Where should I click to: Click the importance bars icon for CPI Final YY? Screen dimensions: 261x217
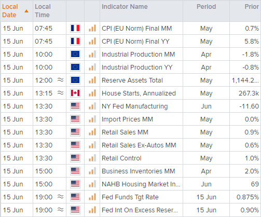pos(92,41)
